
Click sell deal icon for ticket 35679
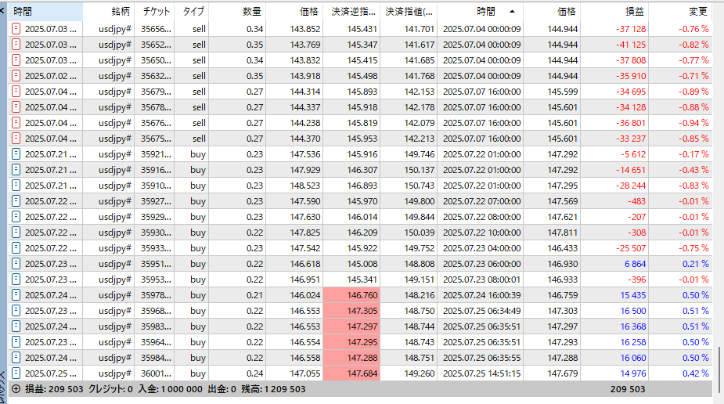coord(16,92)
